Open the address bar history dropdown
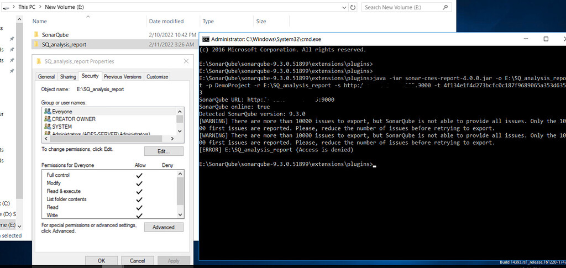Viewport: 566px width, 268px height. [345, 7]
